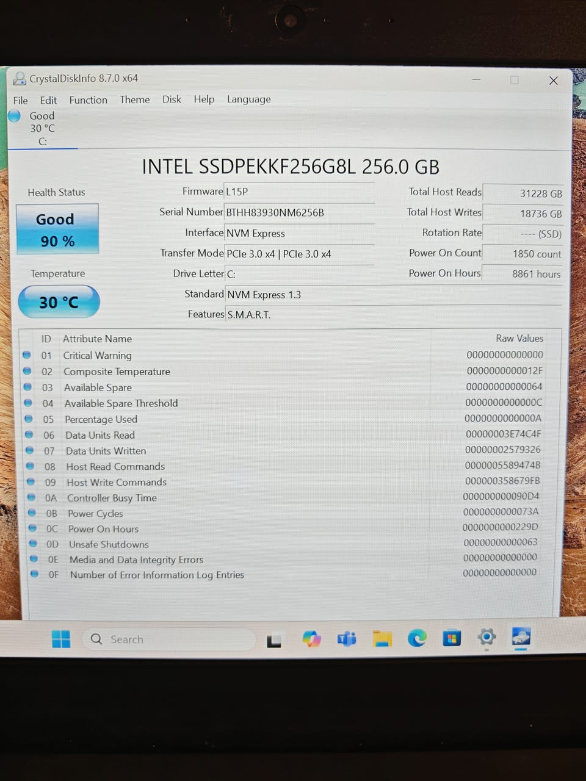Open the Theme menu
Image resolution: width=586 pixels, height=781 pixels.
click(x=135, y=99)
